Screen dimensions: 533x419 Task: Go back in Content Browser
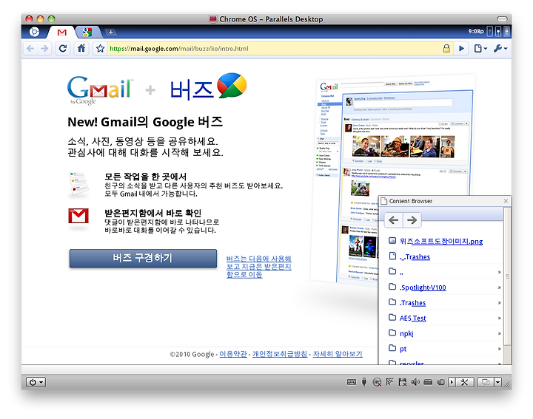(x=394, y=220)
